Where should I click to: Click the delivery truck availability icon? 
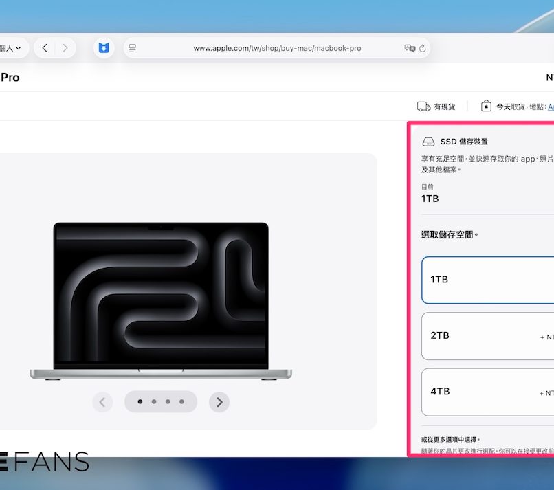tap(423, 107)
